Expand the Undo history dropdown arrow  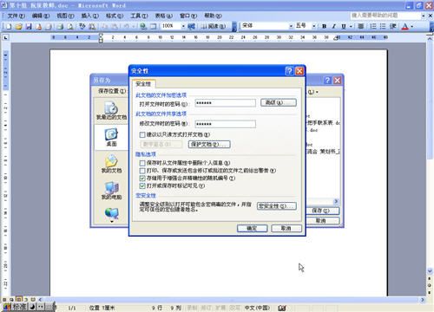(134, 27)
